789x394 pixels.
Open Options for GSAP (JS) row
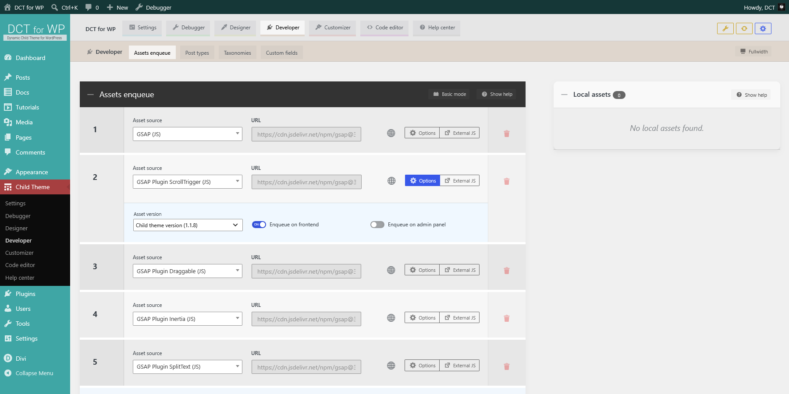[x=422, y=133]
